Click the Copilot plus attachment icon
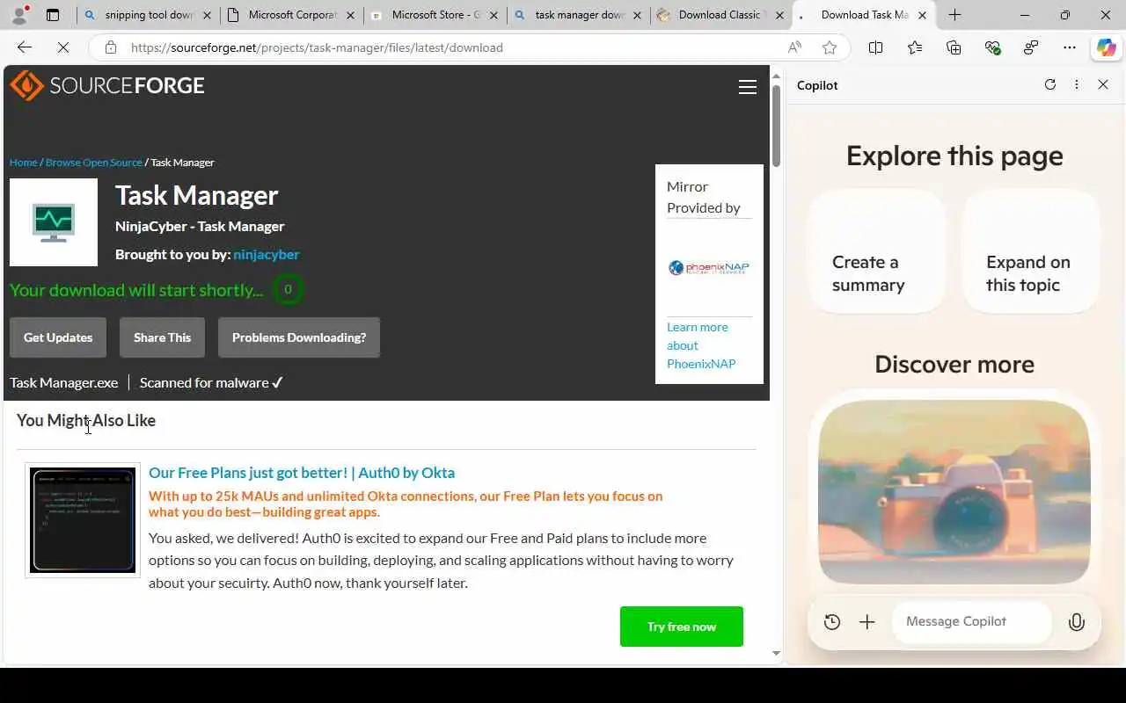The width and height of the screenshot is (1126, 703). (x=867, y=622)
